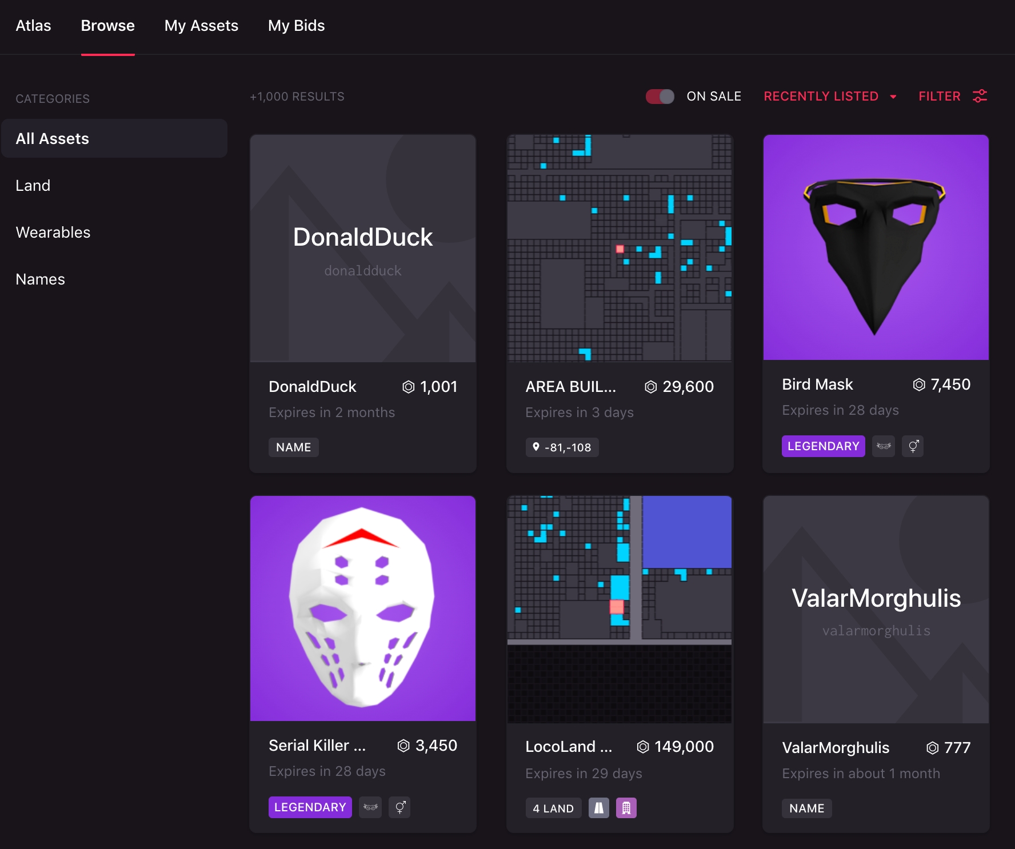Click the filter sliders icon
This screenshot has width=1015, height=849.
(980, 96)
